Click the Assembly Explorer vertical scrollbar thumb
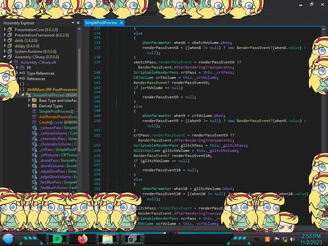The height and width of the screenshot is (246, 328). [x=79, y=99]
